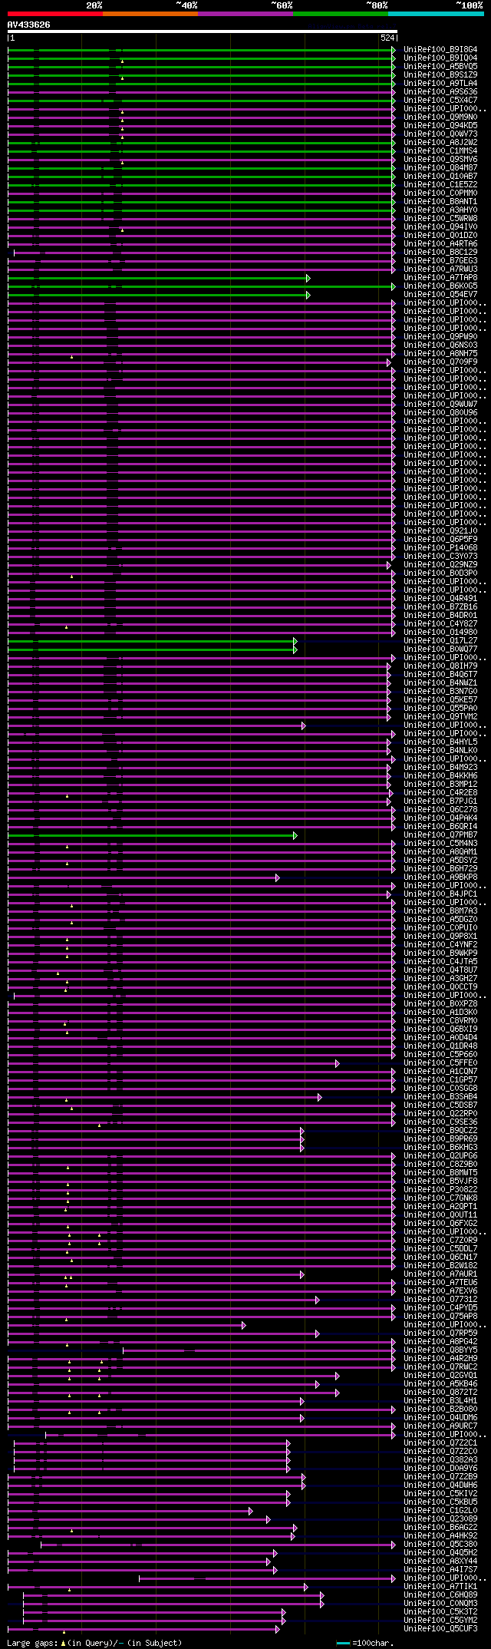Select hit label UniRef100_C1G2L0
This screenshot has width=491, height=1649.
(x=440, y=1510)
